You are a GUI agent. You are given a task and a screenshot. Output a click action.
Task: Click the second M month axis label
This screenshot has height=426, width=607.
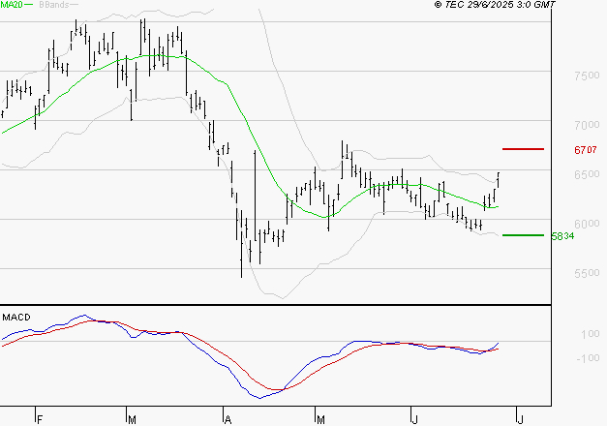tap(320, 420)
